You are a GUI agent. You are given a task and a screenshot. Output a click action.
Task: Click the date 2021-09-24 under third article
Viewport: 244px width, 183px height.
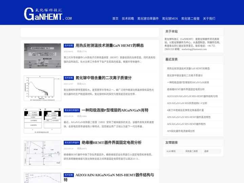point(68,116)
